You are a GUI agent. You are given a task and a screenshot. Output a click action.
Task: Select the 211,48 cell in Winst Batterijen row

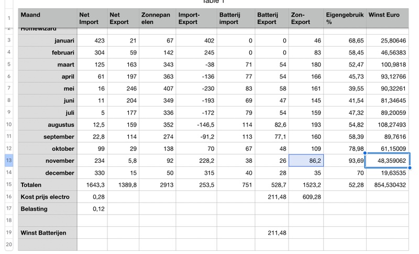272,232
